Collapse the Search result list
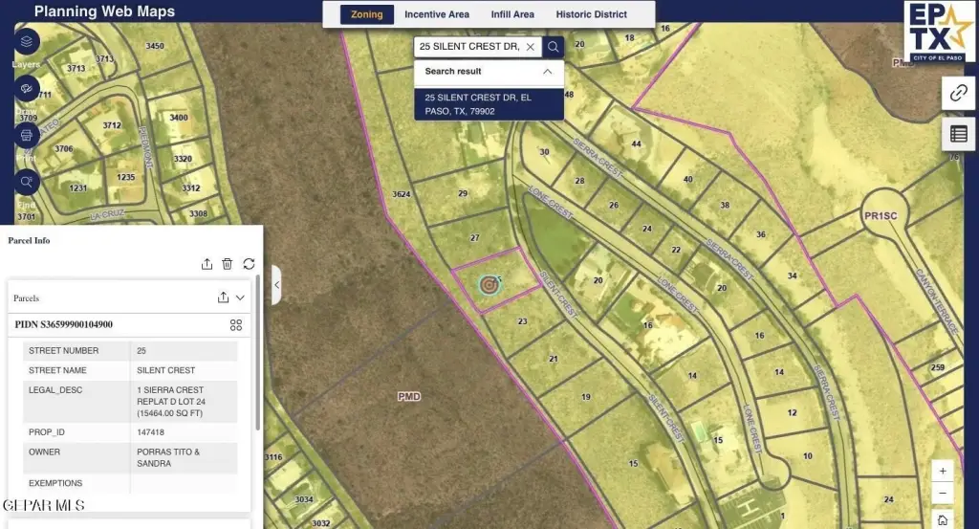 click(x=547, y=71)
